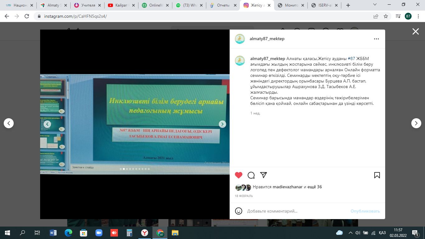Open almaty87_mektep username in caption

point(268,59)
